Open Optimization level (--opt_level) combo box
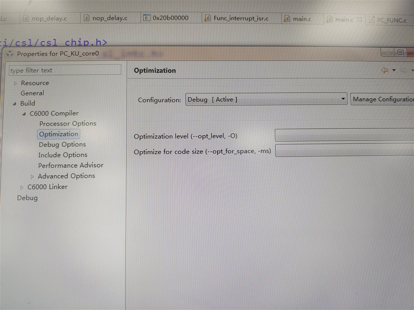Screen dimensions: 414x310 click(x=344, y=135)
